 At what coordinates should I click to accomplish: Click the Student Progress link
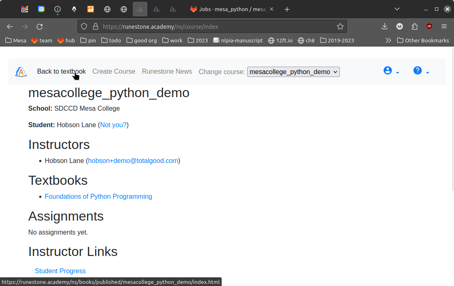pos(60,271)
